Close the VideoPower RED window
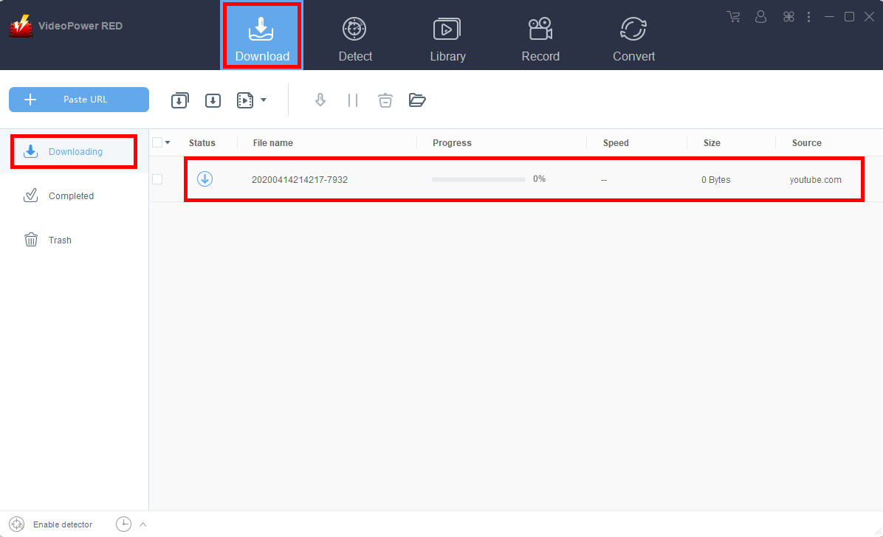The height and width of the screenshot is (537, 883). [870, 17]
